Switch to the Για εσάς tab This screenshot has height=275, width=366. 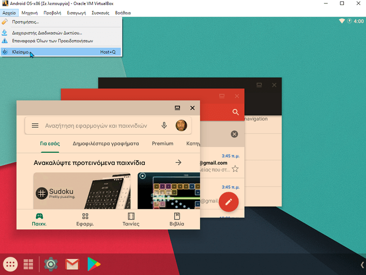(50, 143)
